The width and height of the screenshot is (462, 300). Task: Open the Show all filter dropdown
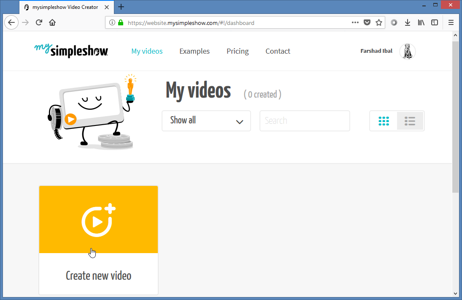point(206,121)
